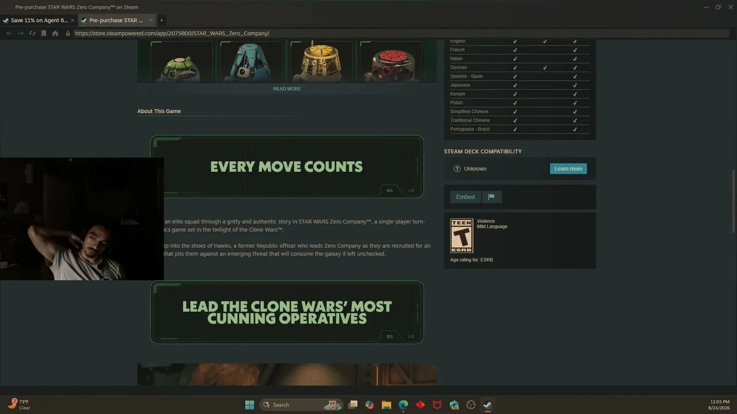737x414 pixels.
Task: Open Task View from the taskbar
Action: coord(353,405)
